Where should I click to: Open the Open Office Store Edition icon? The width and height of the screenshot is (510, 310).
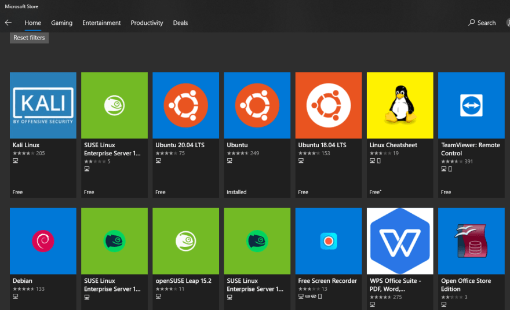(x=471, y=241)
